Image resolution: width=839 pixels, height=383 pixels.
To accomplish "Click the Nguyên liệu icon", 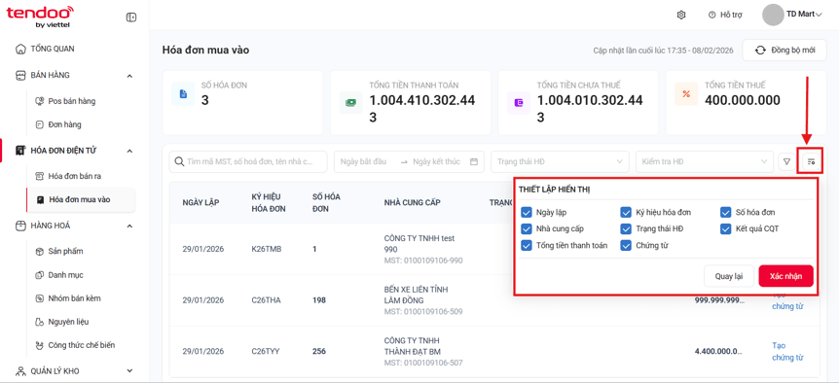I will tap(39, 322).
